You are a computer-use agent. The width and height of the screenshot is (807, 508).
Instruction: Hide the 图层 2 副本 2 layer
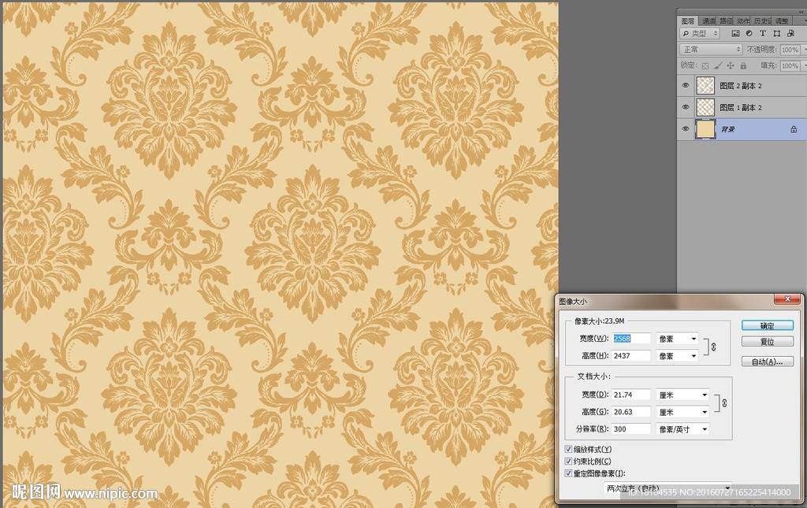pos(686,85)
